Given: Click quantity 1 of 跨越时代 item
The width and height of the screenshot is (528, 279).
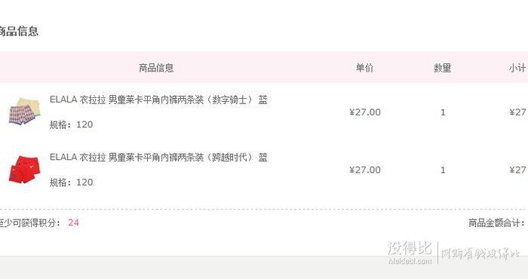Looking at the screenshot, I should (x=443, y=170).
